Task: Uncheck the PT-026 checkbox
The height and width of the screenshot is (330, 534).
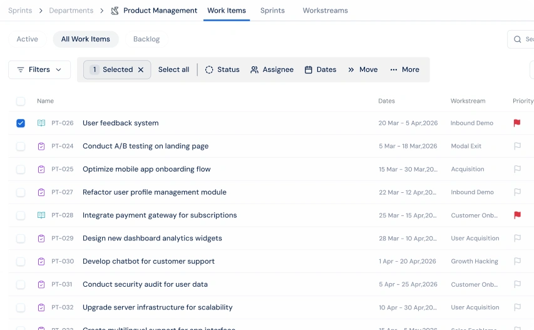Action: [21, 123]
